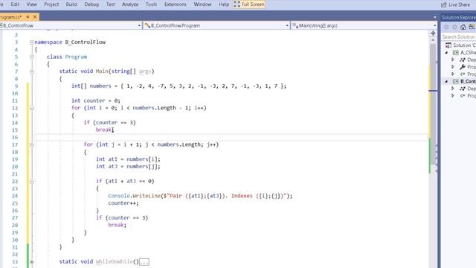Viewport: 476px width, 268px height.
Task: Toggle the Full Screen button
Action: tap(249, 4)
